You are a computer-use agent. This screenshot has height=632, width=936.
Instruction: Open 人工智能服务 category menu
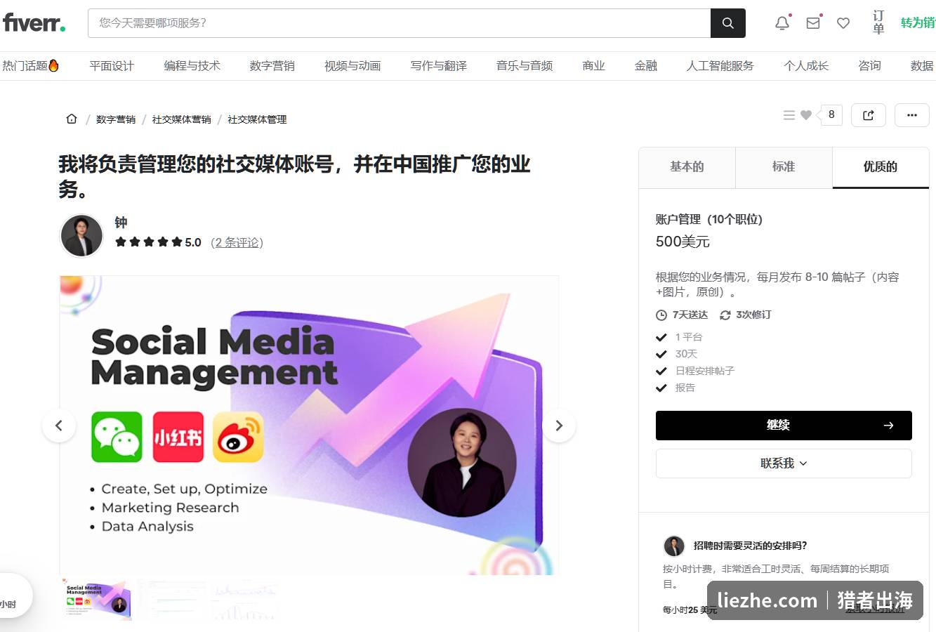[x=720, y=65]
